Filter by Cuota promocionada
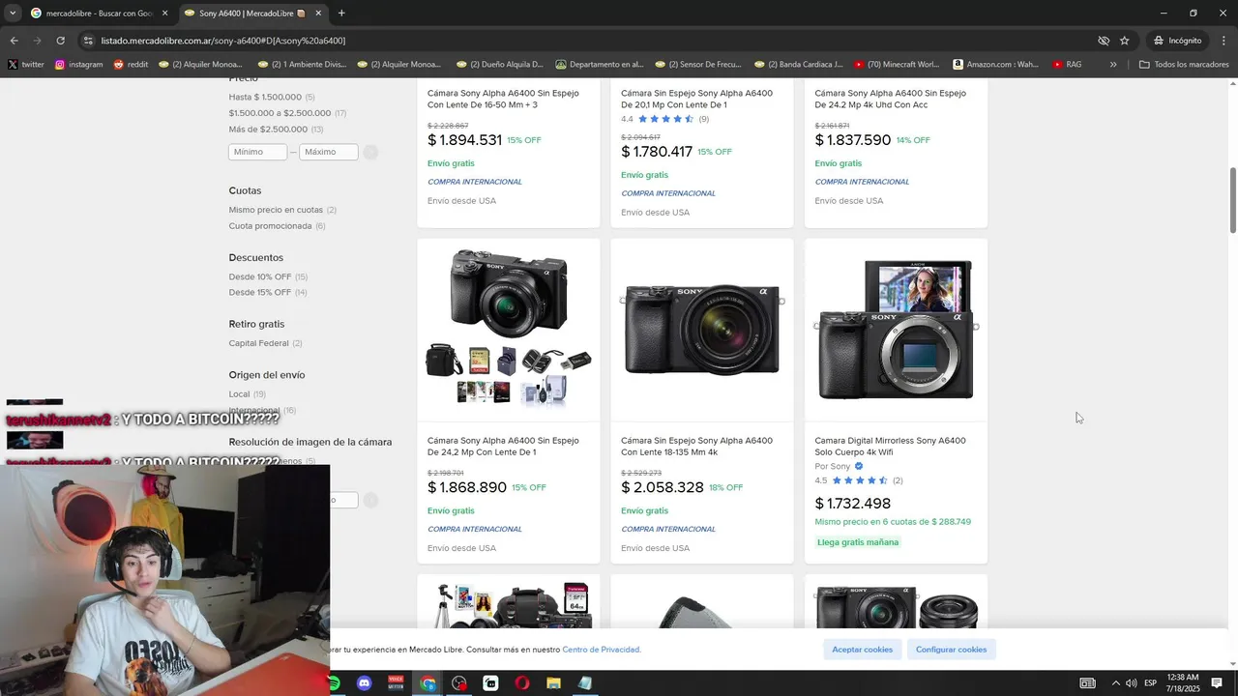The image size is (1238, 696). pos(270,226)
